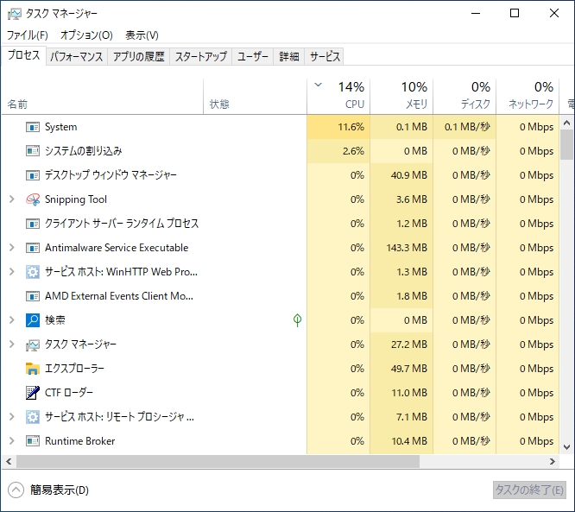This screenshot has width=575, height=512.
Task: Select the 2.6% CPU value
Action: pyautogui.click(x=353, y=151)
